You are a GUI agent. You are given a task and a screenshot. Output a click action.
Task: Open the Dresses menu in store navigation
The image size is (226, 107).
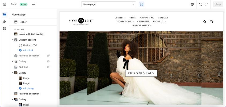point(120,18)
